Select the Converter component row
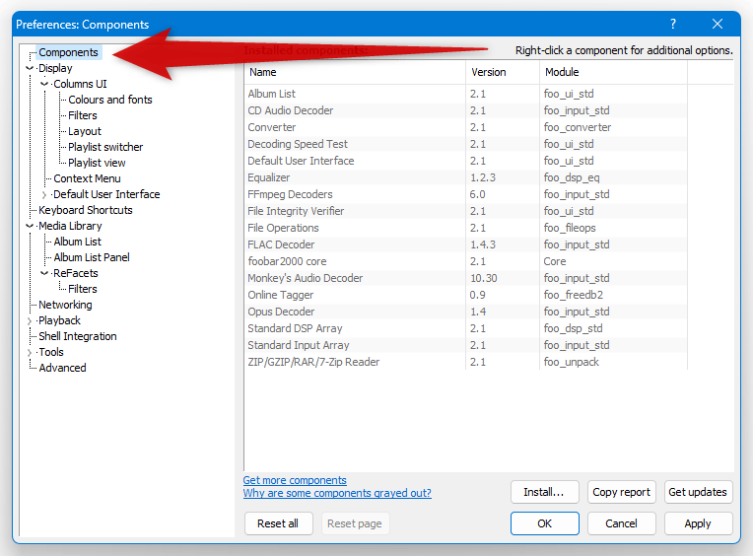The image size is (753, 556). 466,128
